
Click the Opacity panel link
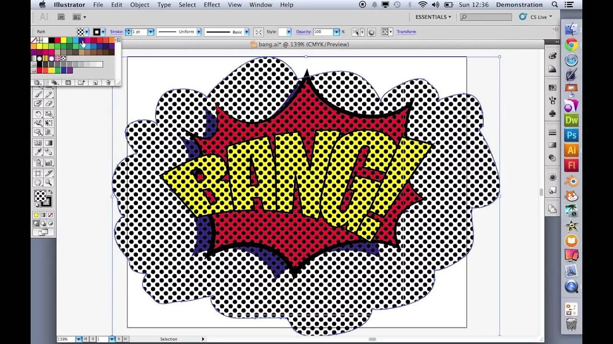304,32
